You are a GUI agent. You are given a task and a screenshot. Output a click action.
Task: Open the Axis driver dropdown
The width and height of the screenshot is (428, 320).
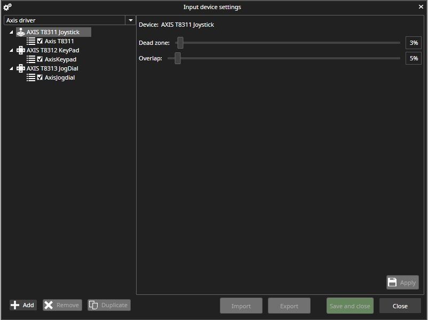click(x=131, y=20)
